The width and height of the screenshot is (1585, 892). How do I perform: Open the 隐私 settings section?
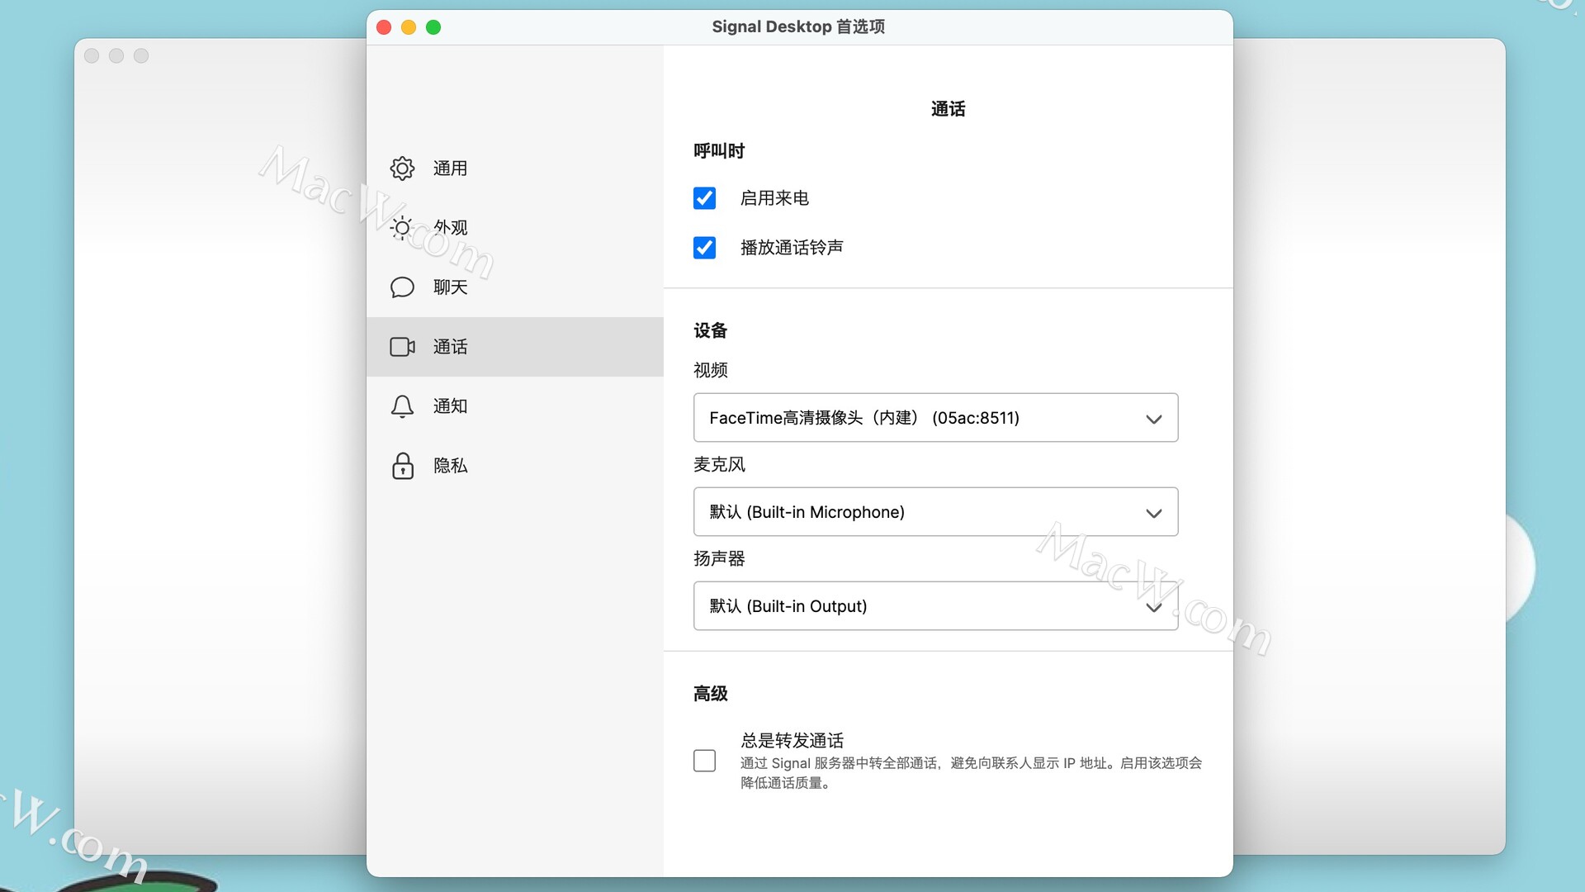tap(515, 466)
